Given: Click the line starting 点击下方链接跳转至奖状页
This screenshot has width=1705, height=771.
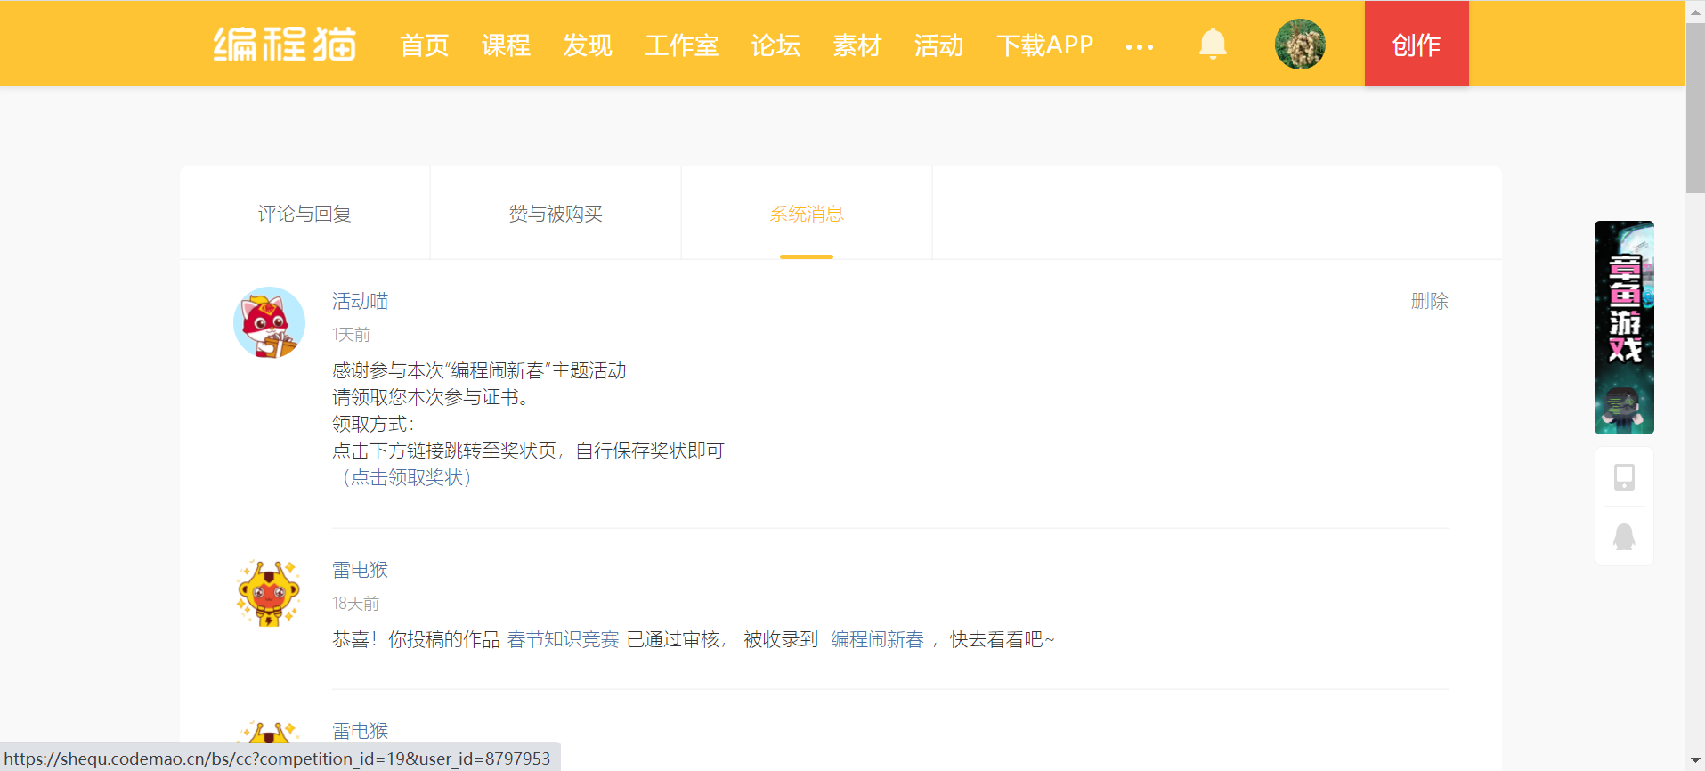Looking at the screenshot, I should pyautogui.click(x=529, y=450).
